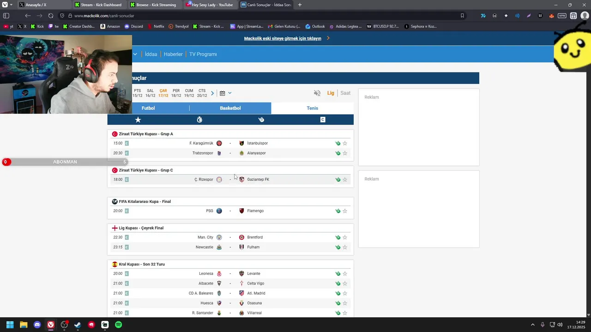Reload the page with the refresh icon

(x=51, y=16)
